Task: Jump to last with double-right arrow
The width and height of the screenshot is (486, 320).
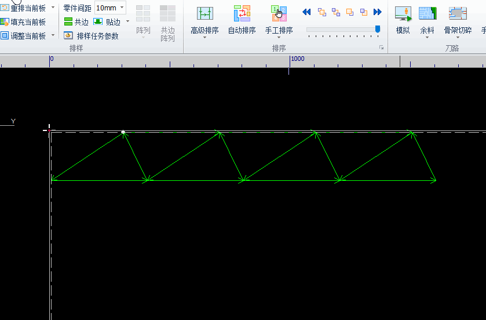Action: coord(378,12)
